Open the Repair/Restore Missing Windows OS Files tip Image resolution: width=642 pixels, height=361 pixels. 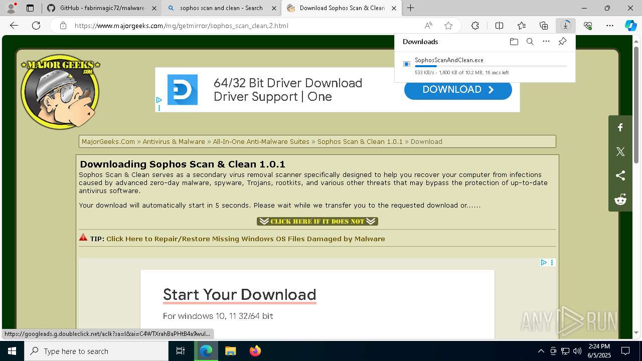click(x=246, y=239)
